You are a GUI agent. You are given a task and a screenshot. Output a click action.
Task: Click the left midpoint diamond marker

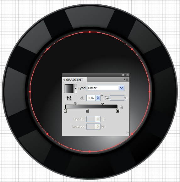point(75,103)
